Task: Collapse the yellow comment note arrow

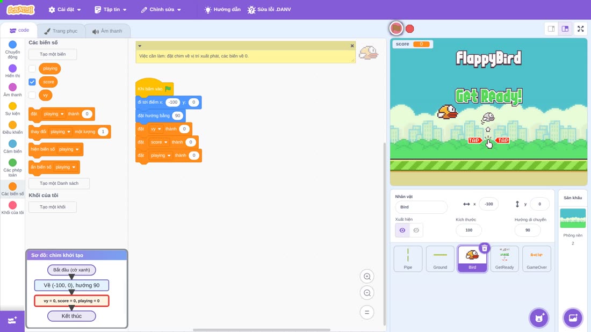Action: coord(140,46)
